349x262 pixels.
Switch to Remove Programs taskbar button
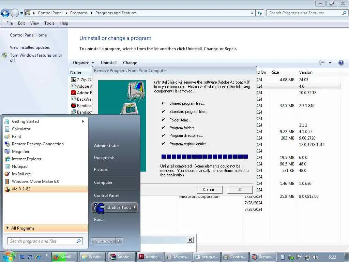(x=263, y=257)
